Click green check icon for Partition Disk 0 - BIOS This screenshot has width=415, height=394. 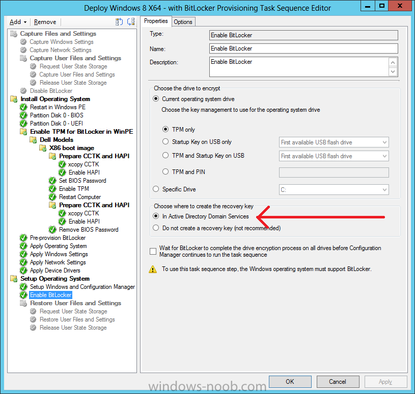(x=23, y=115)
